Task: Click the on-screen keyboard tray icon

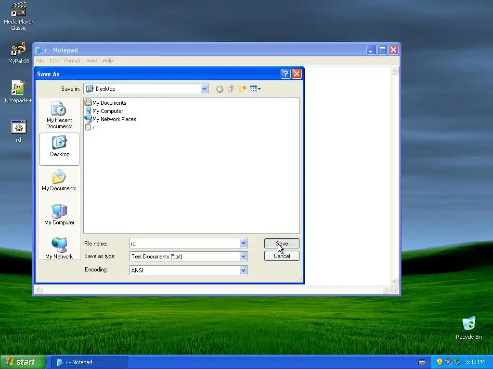Action: (x=422, y=362)
